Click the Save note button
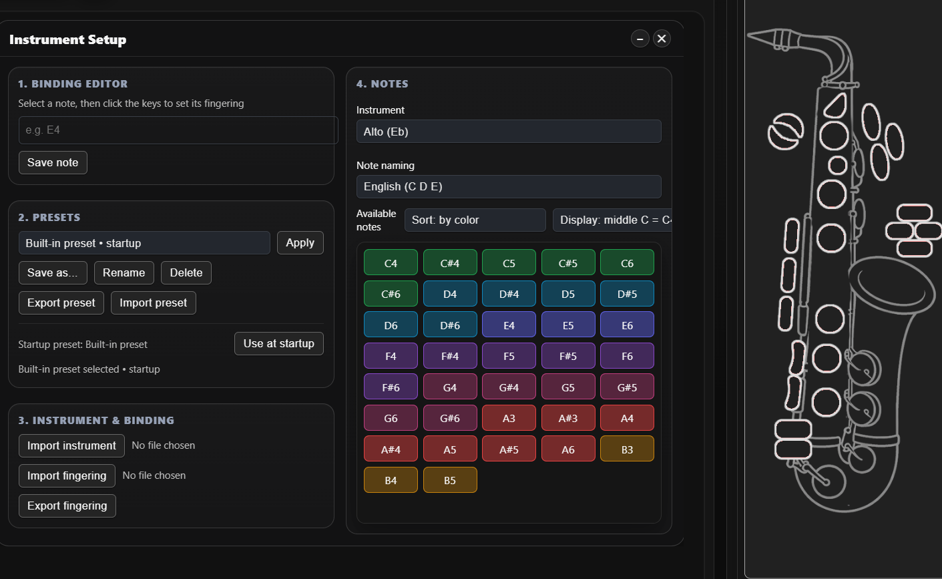 [x=53, y=162]
